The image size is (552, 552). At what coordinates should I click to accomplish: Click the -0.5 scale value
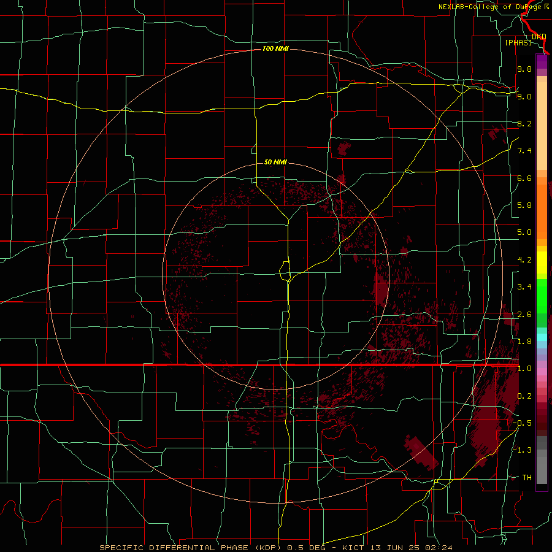[x=522, y=423]
